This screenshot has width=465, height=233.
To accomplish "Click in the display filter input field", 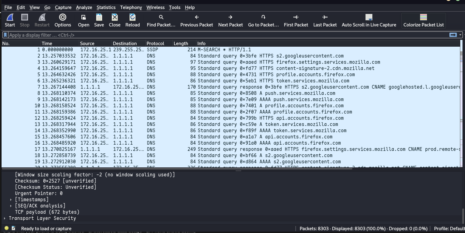I will point(228,35).
